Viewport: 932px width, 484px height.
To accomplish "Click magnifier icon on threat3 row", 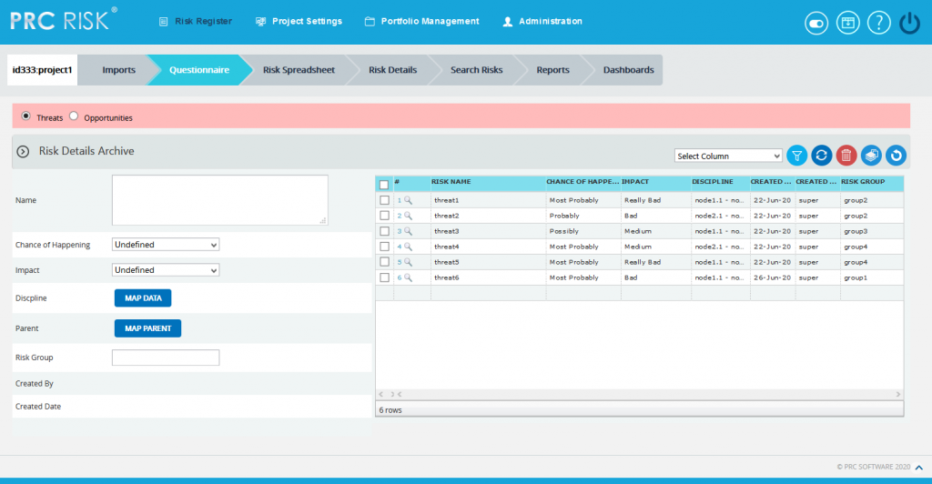I will point(408,231).
